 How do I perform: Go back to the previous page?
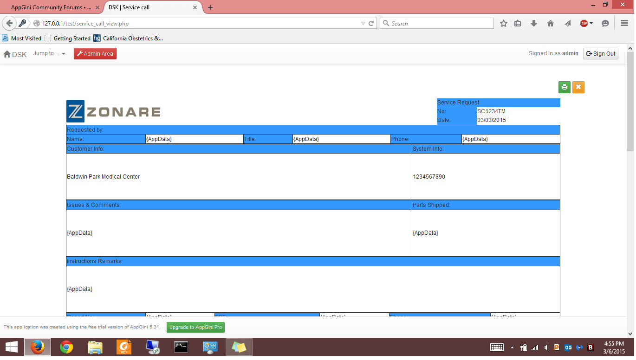click(9, 23)
